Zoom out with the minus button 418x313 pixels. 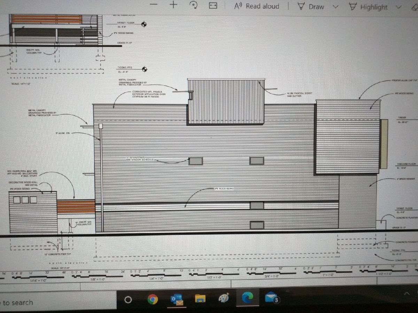click(x=154, y=4)
